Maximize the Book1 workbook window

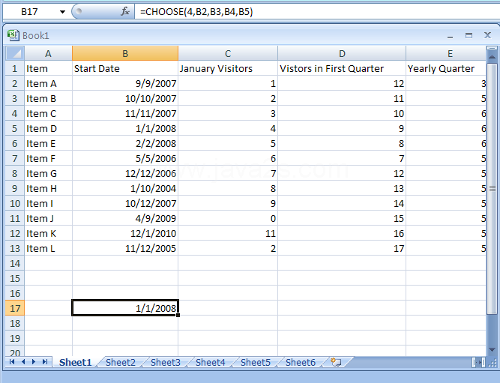[469, 35]
